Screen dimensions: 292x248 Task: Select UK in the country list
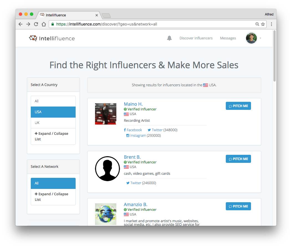(53, 123)
